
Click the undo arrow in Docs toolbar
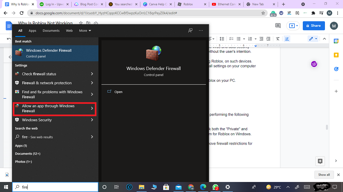(9, 39)
